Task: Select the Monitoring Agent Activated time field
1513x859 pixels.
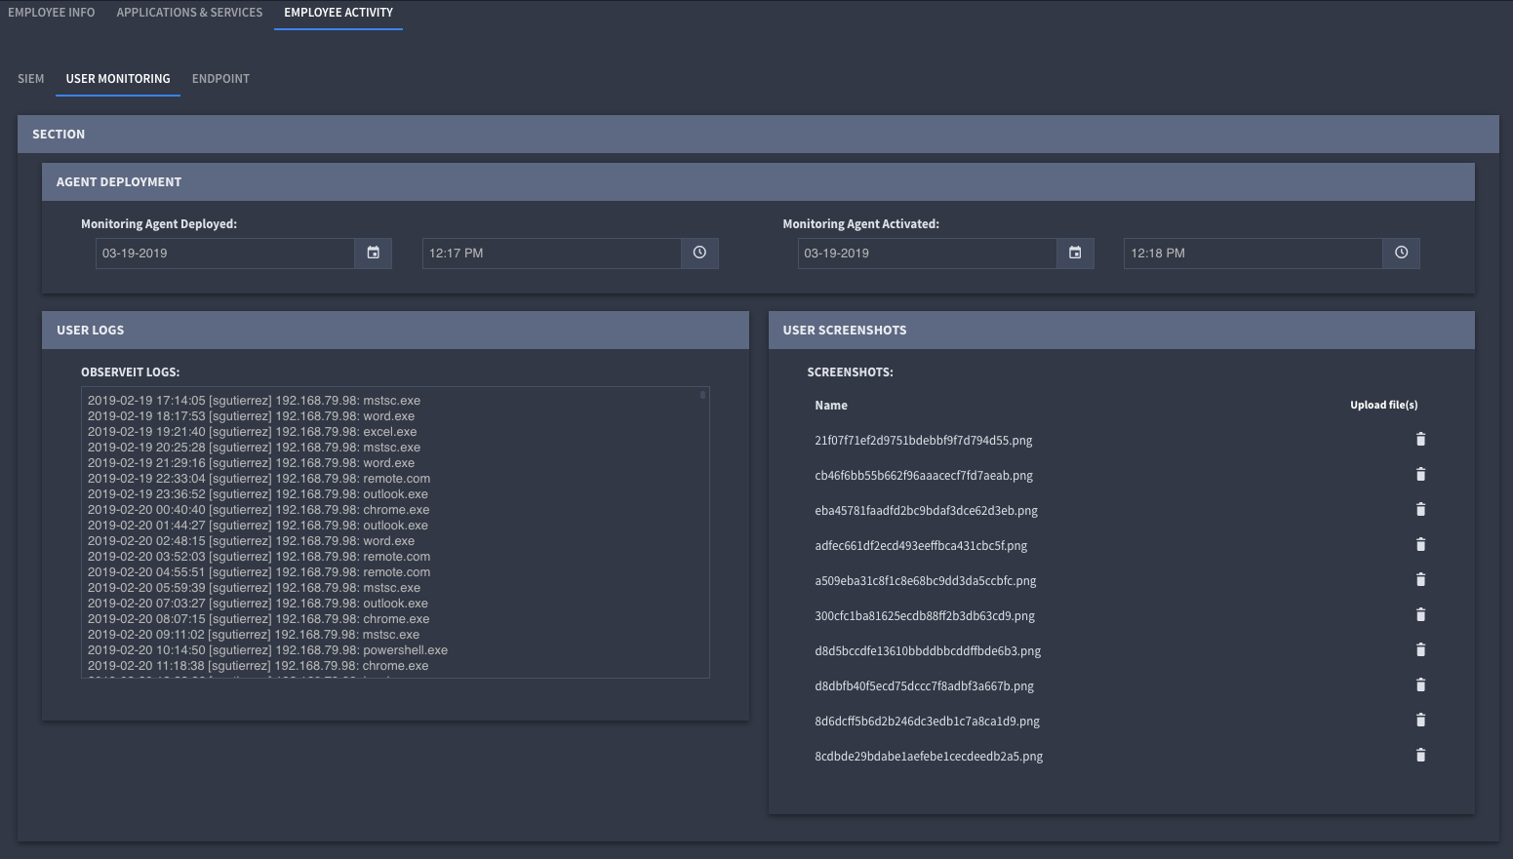Action: [x=1254, y=253]
